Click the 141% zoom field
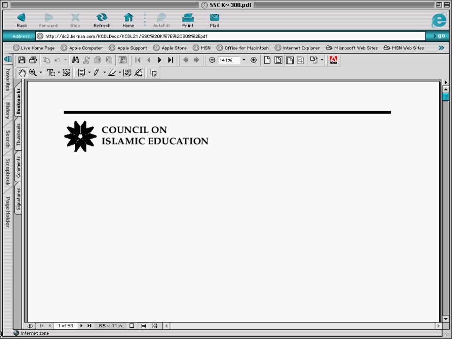 click(x=229, y=60)
